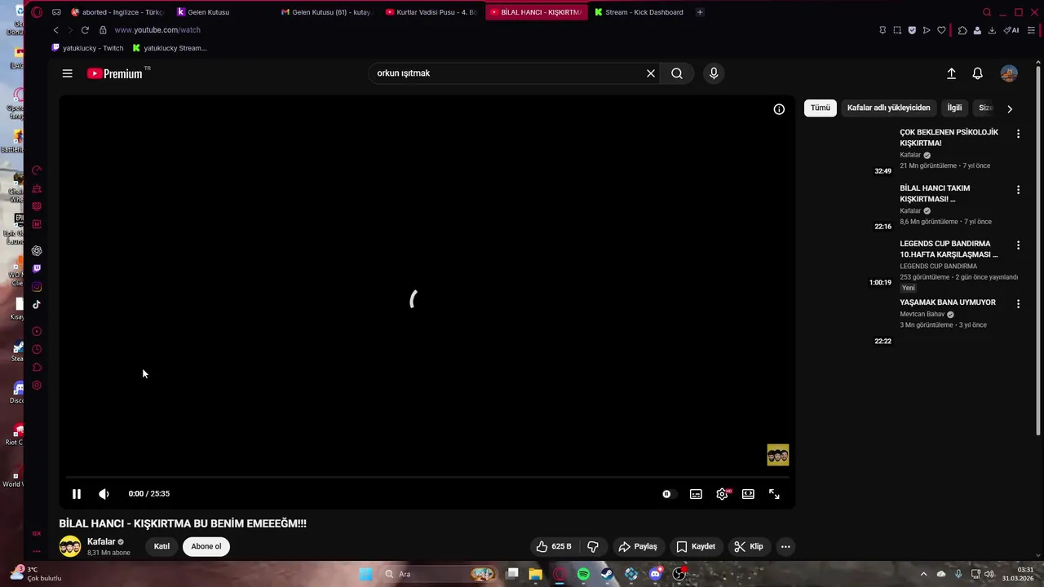1044x587 pixels.
Task: Go back in browser history
Action: point(55,30)
